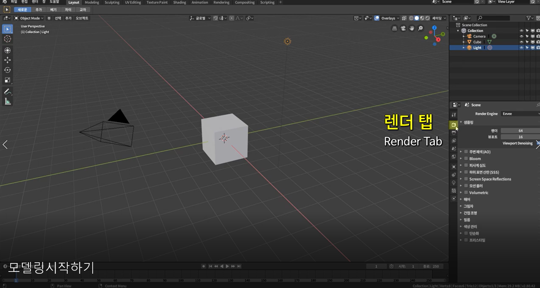Image resolution: width=540 pixels, height=288 pixels.
Task: Enable 주변 폐색(AO) checkbox
Action: 466,152
